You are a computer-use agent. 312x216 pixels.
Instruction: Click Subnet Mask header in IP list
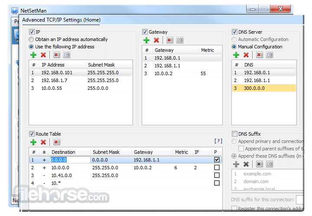(x=109, y=65)
